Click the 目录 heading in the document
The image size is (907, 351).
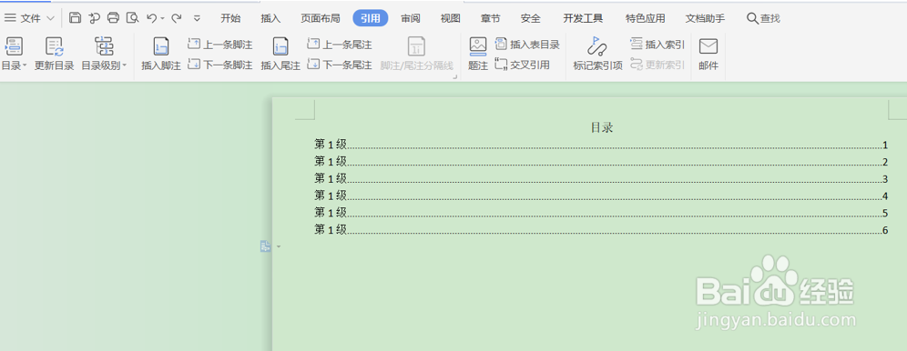click(602, 127)
